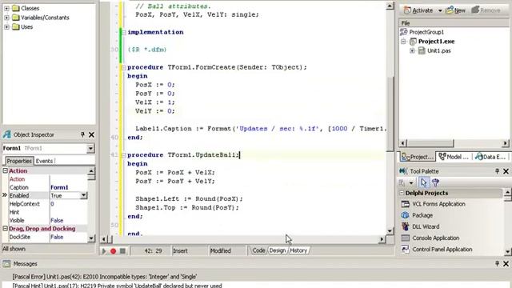Click Project Manager scroll right arrow
The width and height of the screenshot is (512, 288).
click(506, 143)
